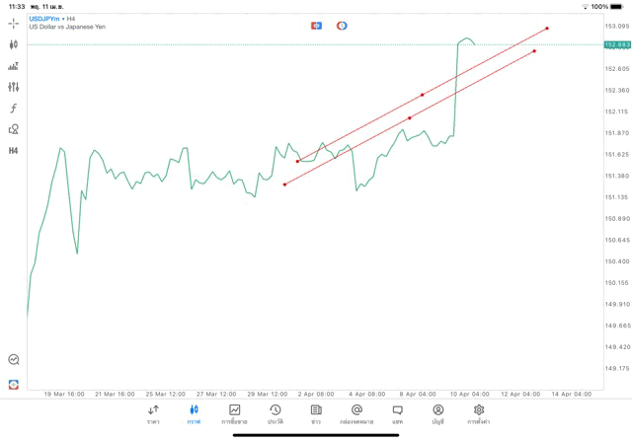Viewport: 632px width, 441px height.
Task: Open the chart settings sliders icon
Action: click(x=14, y=87)
